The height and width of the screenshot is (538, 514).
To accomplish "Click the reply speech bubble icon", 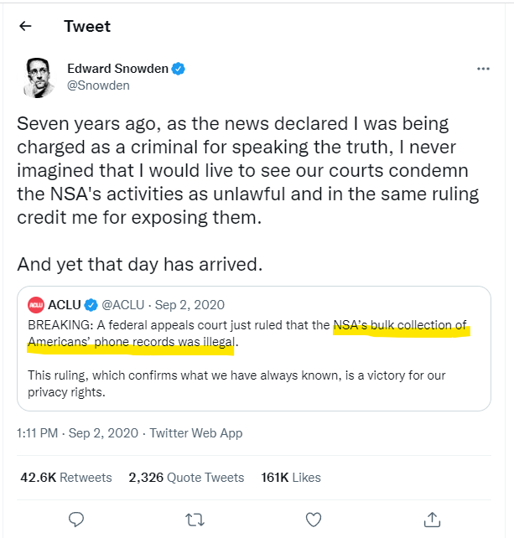I will 75,519.
